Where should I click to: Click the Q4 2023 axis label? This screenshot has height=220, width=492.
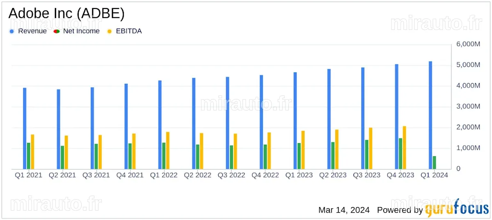400,175
